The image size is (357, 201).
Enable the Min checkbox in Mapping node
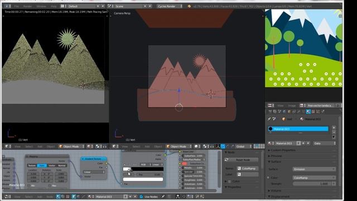[x=28, y=186]
